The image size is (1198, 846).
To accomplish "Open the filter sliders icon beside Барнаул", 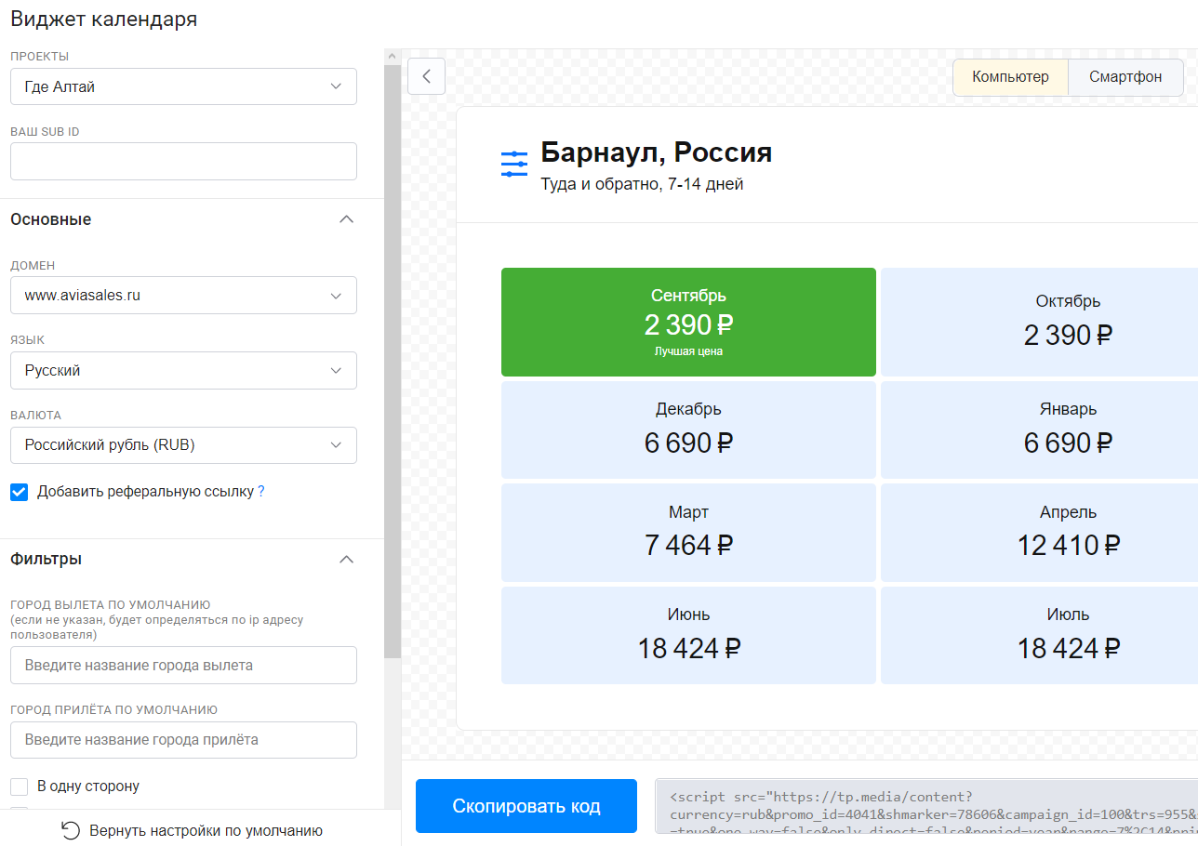I will (513, 165).
